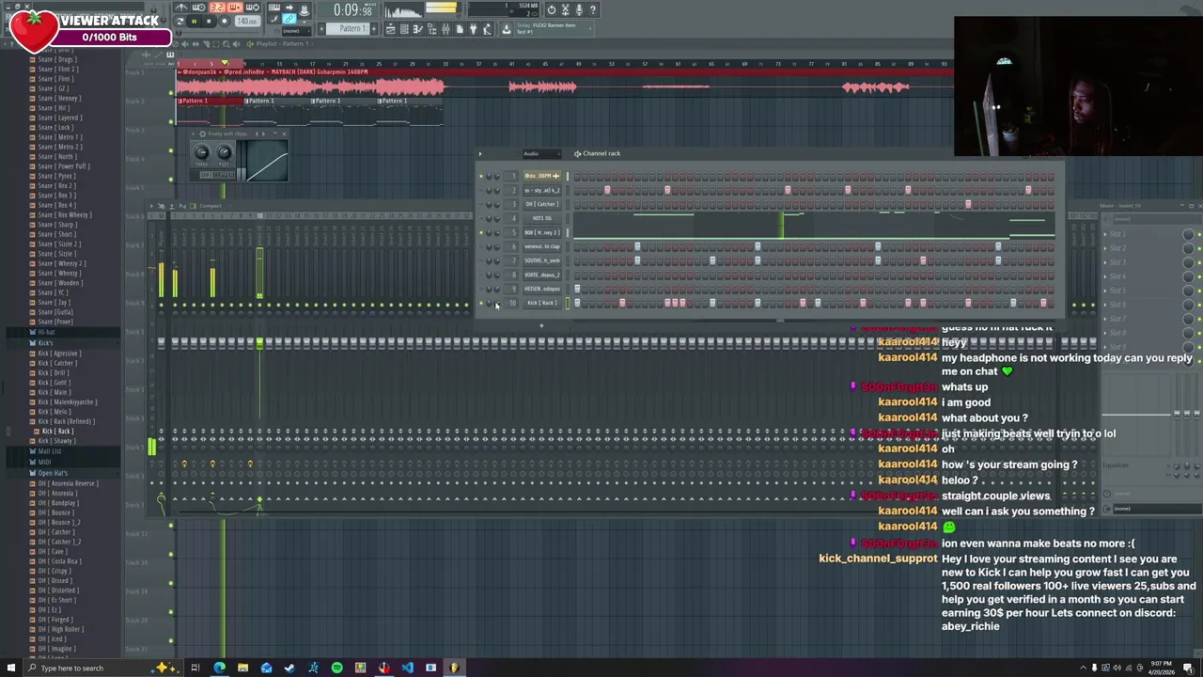Adjust the pan knob of channel 6
1203x677 pixels.
tap(489, 246)
